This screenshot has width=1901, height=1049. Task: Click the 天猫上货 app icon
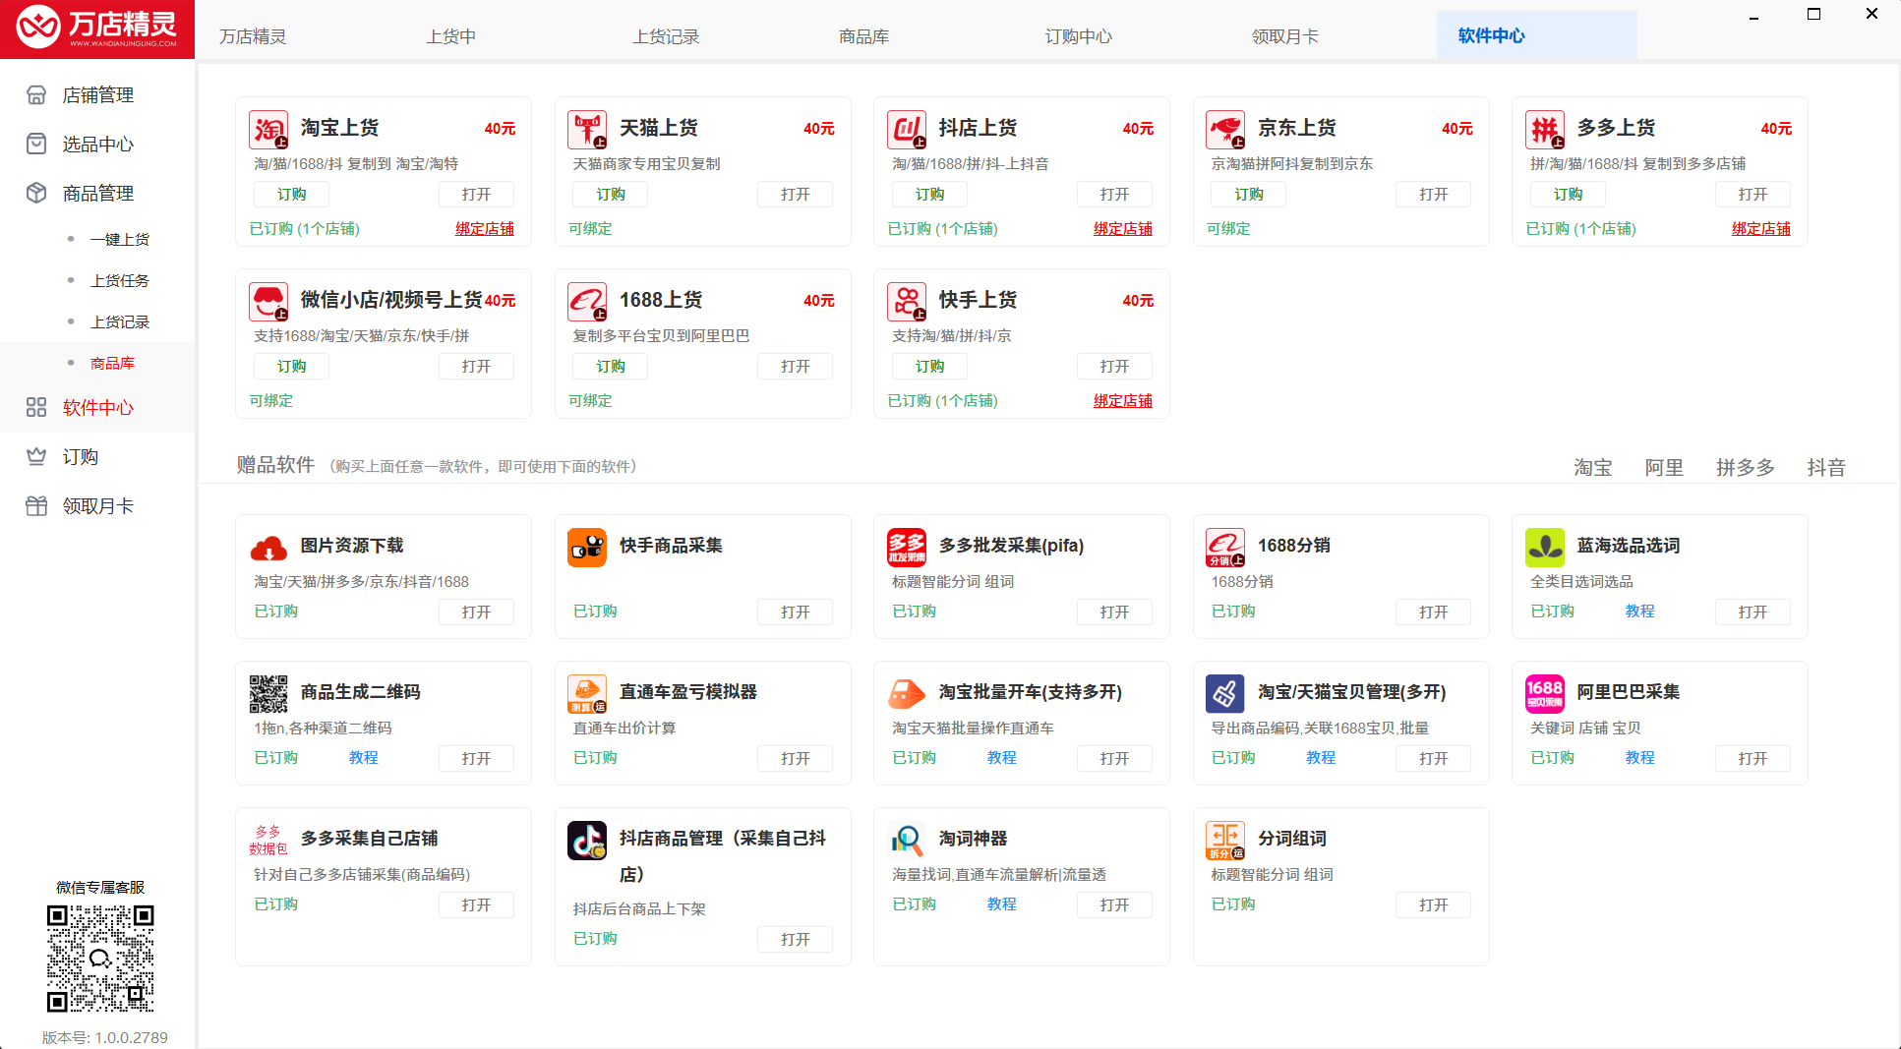(x=587, y=130)
